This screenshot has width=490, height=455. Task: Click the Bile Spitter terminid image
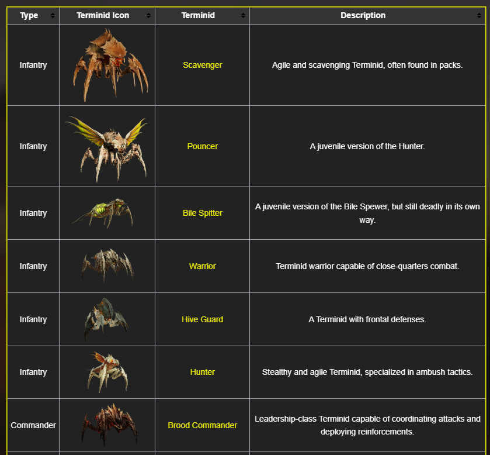coord(107,212)
